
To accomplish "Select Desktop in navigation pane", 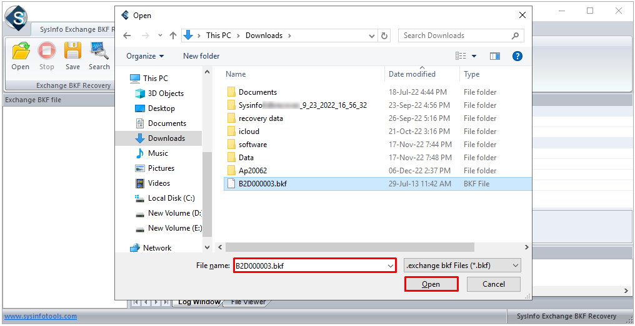I will [x=161, y=108].
